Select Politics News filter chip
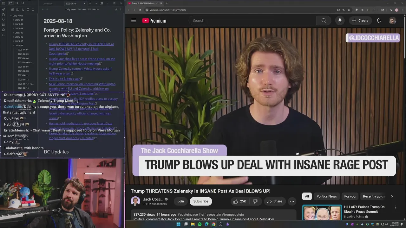 (326, 196)
